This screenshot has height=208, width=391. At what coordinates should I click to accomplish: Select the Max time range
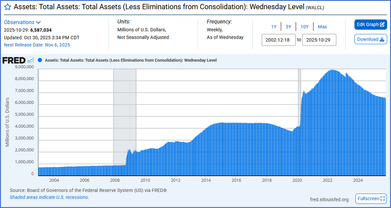322,27
